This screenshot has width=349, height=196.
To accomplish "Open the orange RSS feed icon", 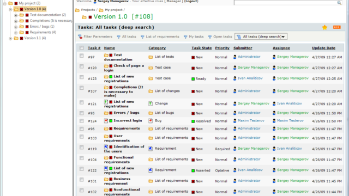I will tap(337, 27).
